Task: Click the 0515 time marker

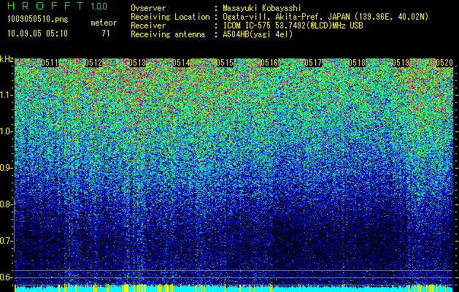Action: coord(225,63)
